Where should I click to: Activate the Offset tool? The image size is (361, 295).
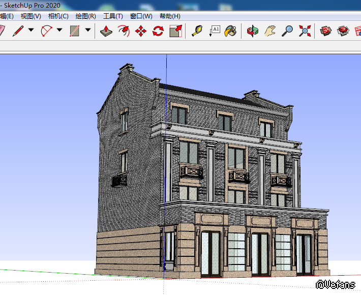(x=124, y=31)
